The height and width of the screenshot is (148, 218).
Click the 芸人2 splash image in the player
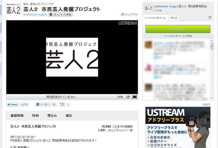pos(72,57)
